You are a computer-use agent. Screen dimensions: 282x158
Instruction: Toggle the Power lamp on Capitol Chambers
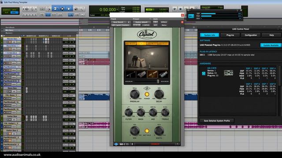(147, 94)
